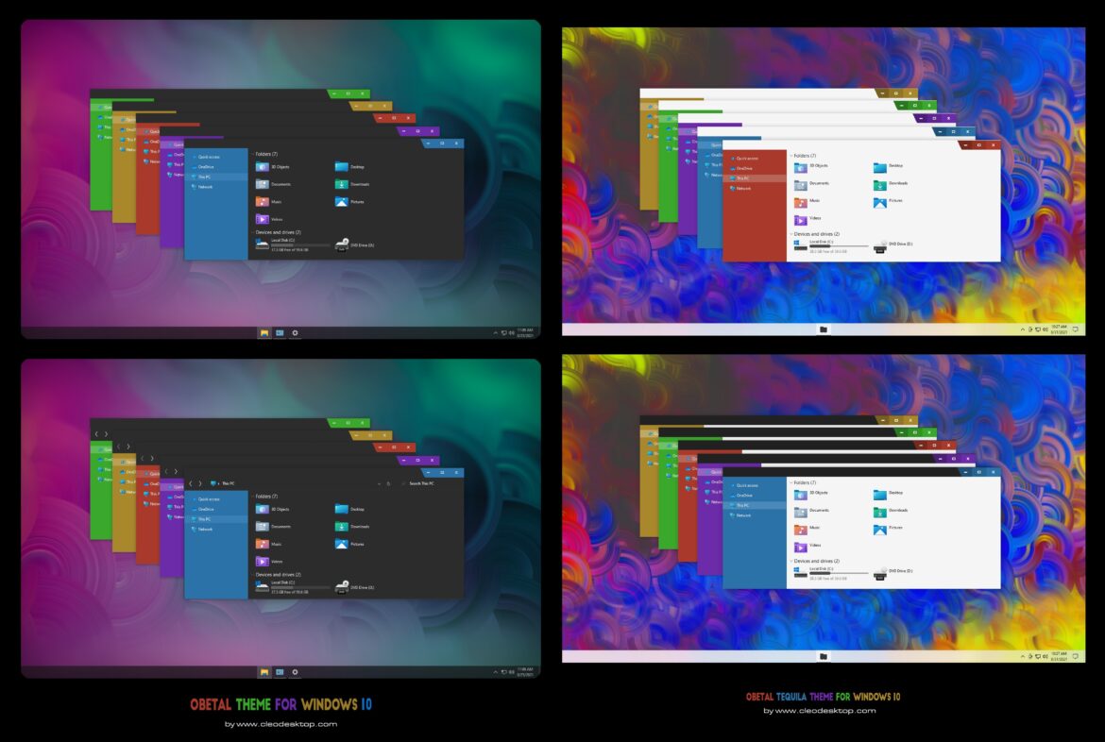Launch File Explorer from the taskbar
Viewport: 1105px width, 742px height.
point(264,331)
